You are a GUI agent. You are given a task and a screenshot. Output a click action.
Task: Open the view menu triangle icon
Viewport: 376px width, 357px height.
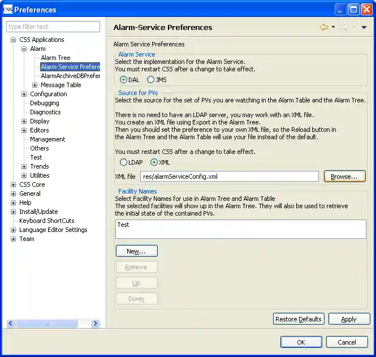364,27
